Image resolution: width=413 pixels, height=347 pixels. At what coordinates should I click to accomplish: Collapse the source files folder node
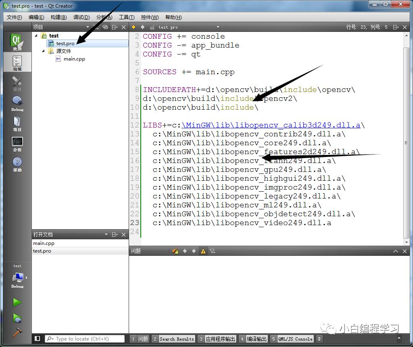[x=44, y=51]
